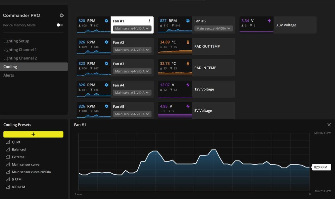
Task: Select Main sensor curve-NVIDIA preset
Action: (31, 172)
